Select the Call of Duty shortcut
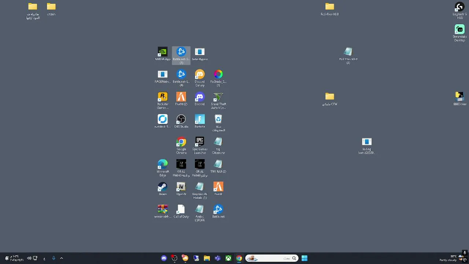The width and height of the screenshot is (469, 264). (181, 211)
